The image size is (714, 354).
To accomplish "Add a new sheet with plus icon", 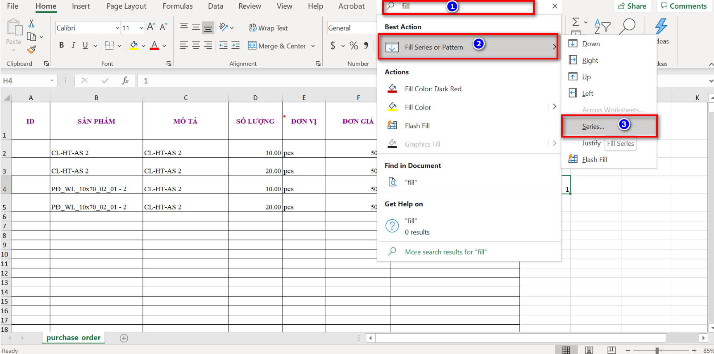I will 124,338.
